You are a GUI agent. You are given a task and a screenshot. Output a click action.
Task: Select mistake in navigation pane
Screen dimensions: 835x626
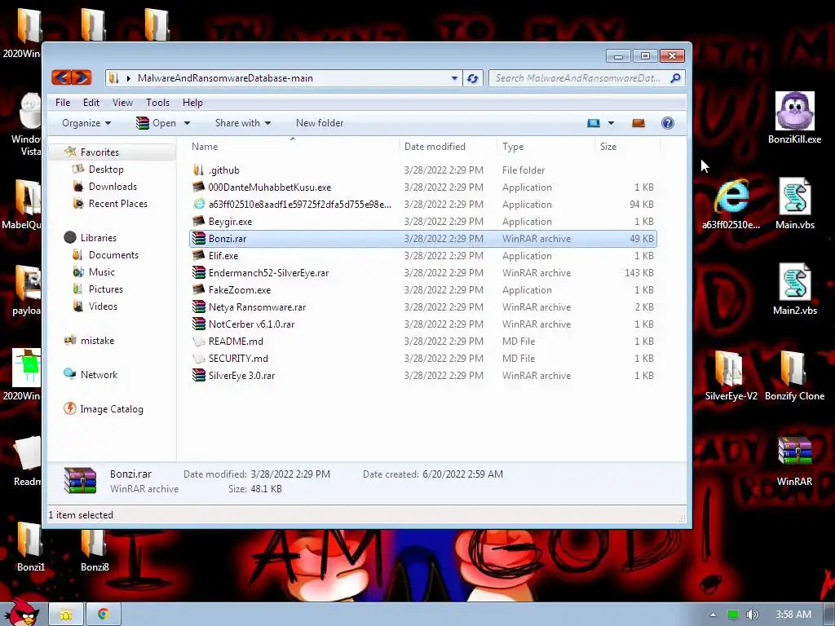[x=98, y=341]
